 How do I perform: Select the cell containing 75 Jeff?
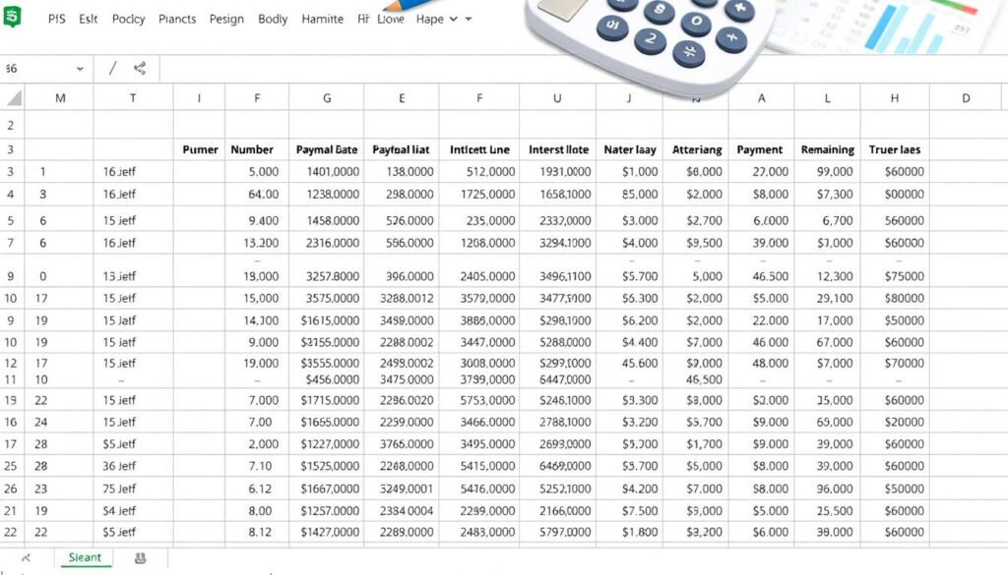133,489
